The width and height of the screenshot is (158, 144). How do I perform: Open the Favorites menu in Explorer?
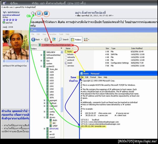point(52,34)
